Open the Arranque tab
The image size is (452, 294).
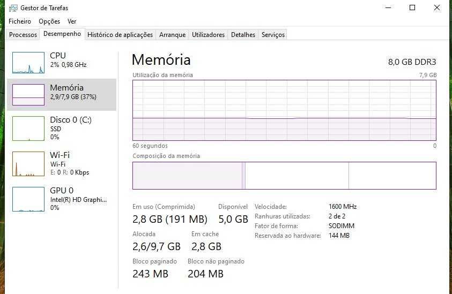click(172, 35)
